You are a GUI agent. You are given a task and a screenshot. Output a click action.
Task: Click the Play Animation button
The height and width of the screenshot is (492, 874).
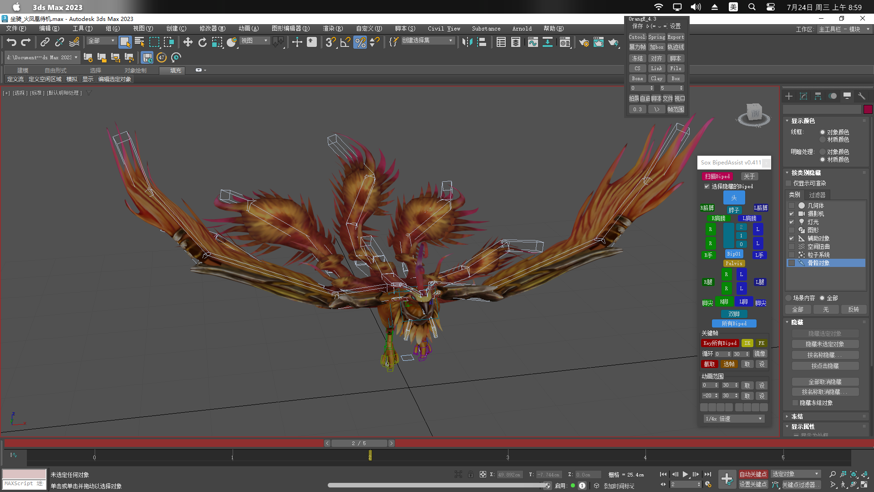tap(685, 474)
